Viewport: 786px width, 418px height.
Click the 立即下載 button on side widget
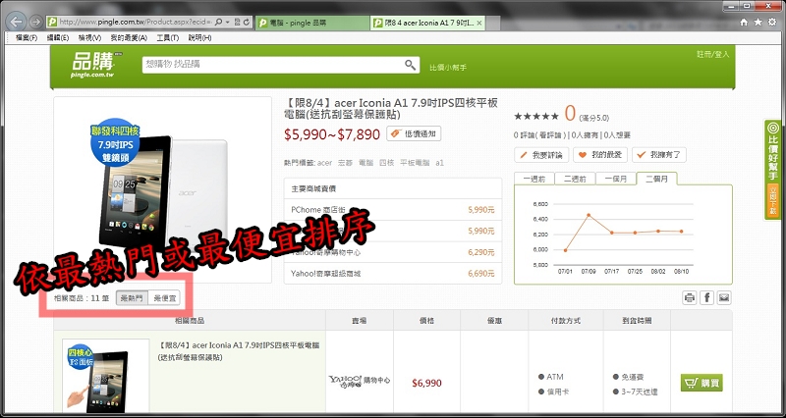click(773, 201)
